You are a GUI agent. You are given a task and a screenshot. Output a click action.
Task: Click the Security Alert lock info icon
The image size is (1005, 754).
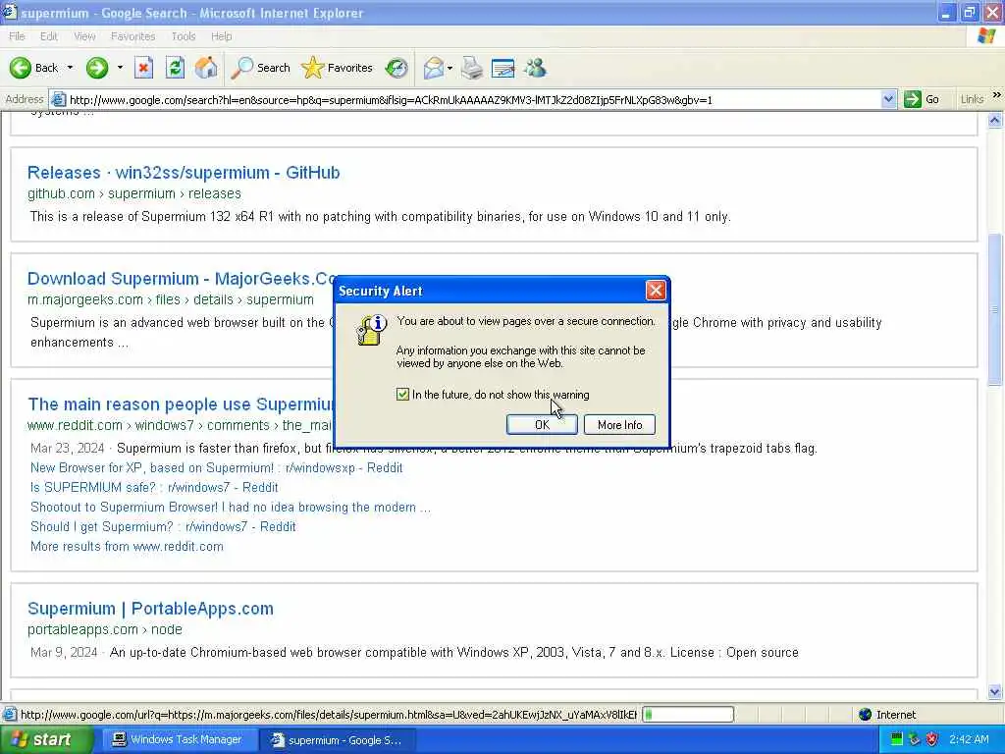click(x=372, y=330)
